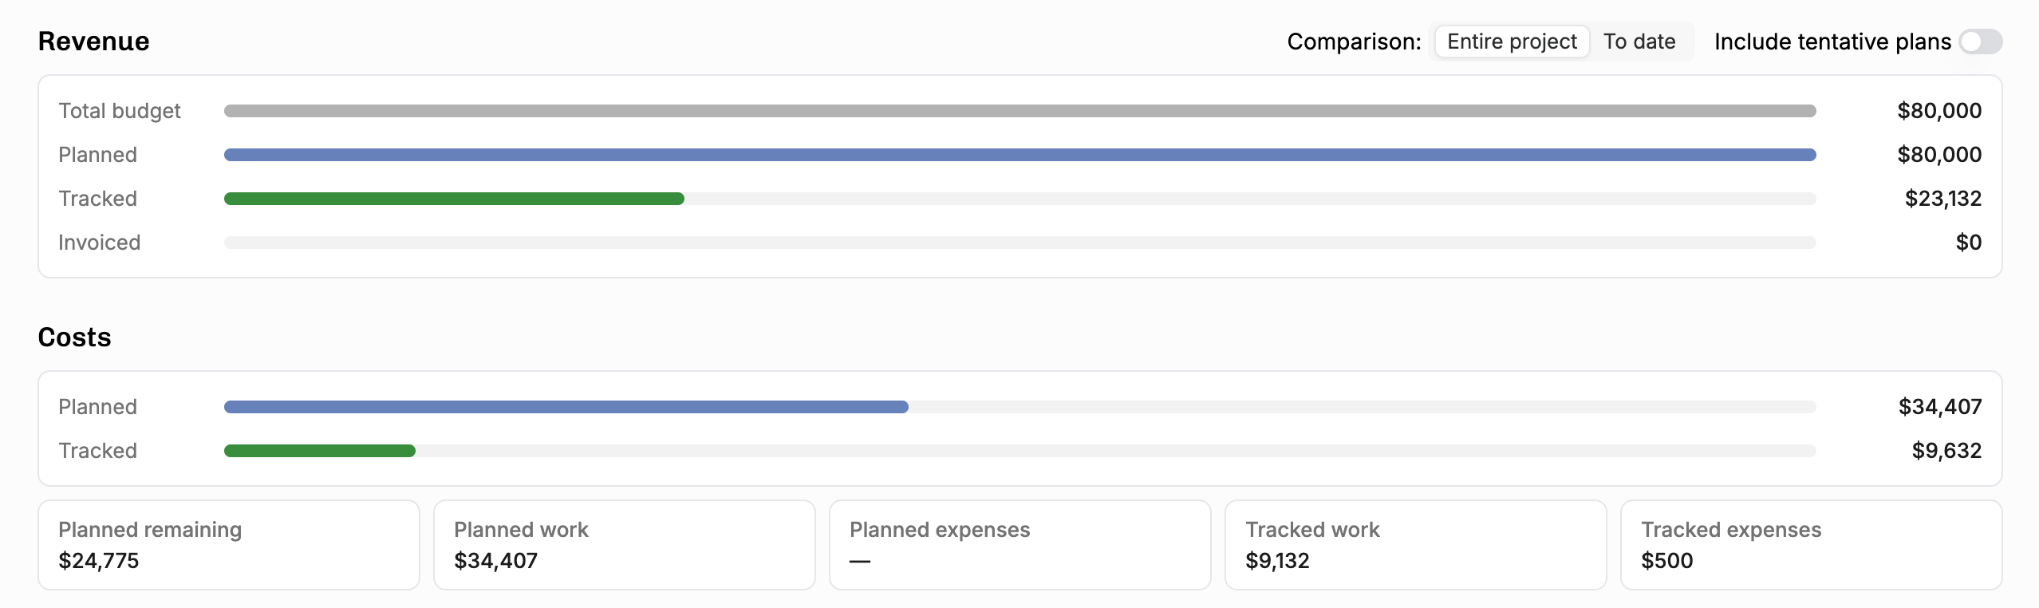Select the Entire project comparison option
The image size is (2039, 608).
tap(1512, 41)
